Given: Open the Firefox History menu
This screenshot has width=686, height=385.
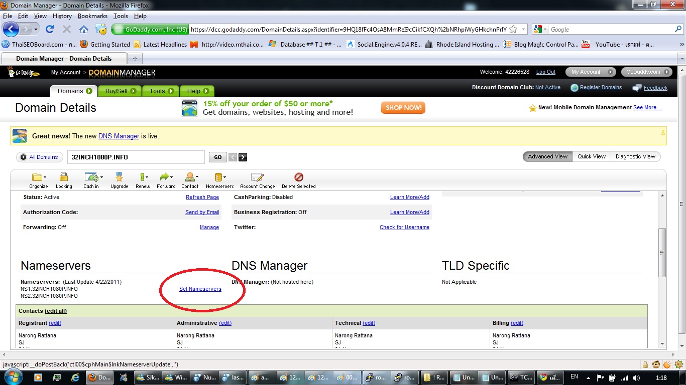Looking at the screenshot, I should tap(62, 16).
